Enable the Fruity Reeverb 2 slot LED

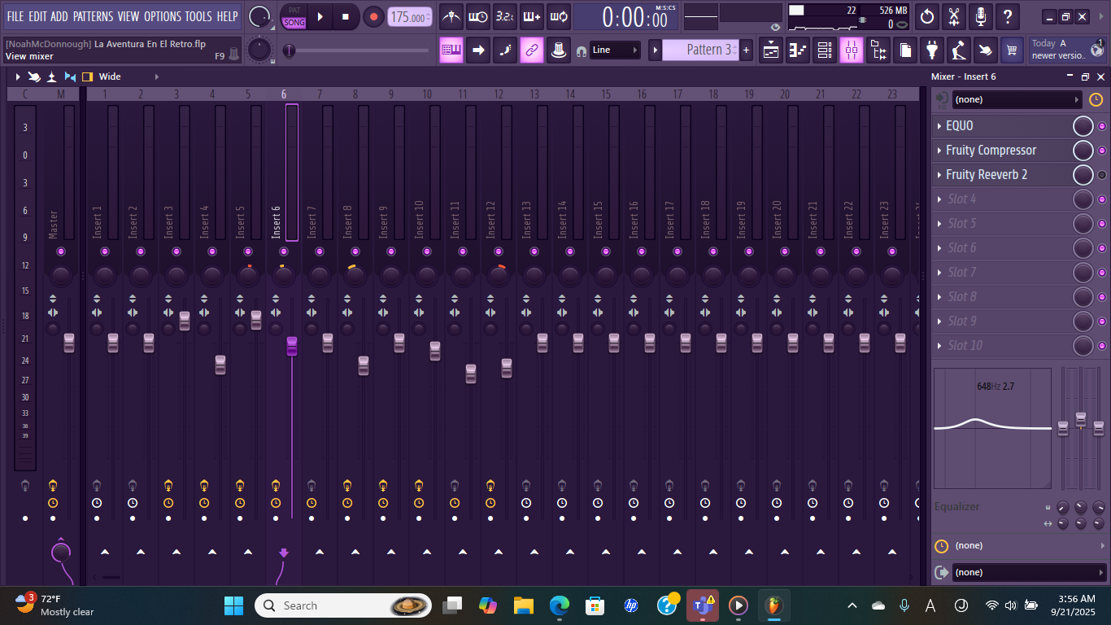click(1102, 175)
